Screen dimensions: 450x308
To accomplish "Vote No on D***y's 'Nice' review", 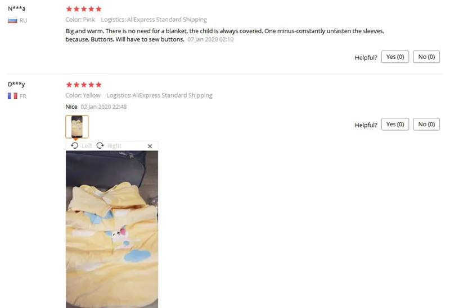I will (426, 124).
